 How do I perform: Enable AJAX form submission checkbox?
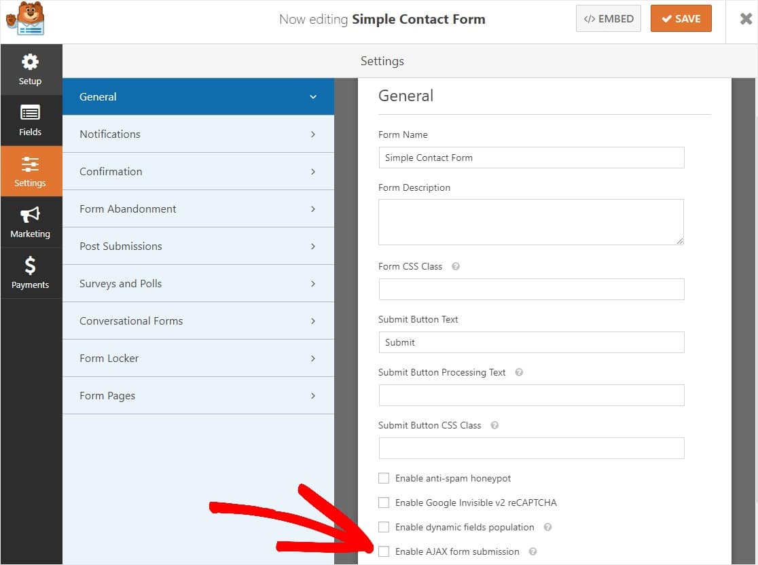click(383, 551)
